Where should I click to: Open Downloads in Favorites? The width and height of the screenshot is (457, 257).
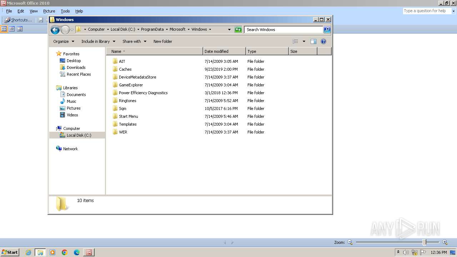[x=76, y=67]
